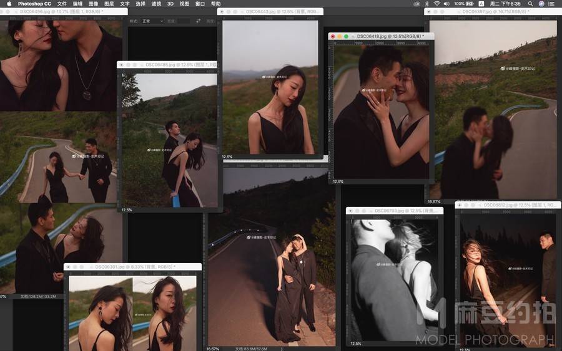
Task: Click the 12.5% zoom field in DSC06443 window
Action: (227, 156)
